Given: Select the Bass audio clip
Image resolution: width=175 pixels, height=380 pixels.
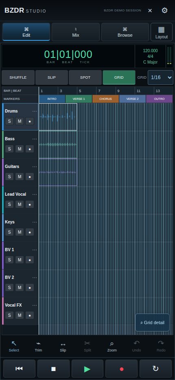Looking at the screenshot, I should (x=58, y=144).
